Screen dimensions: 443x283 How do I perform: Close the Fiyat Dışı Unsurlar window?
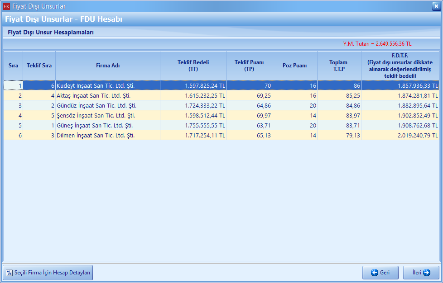click(436, 6)
